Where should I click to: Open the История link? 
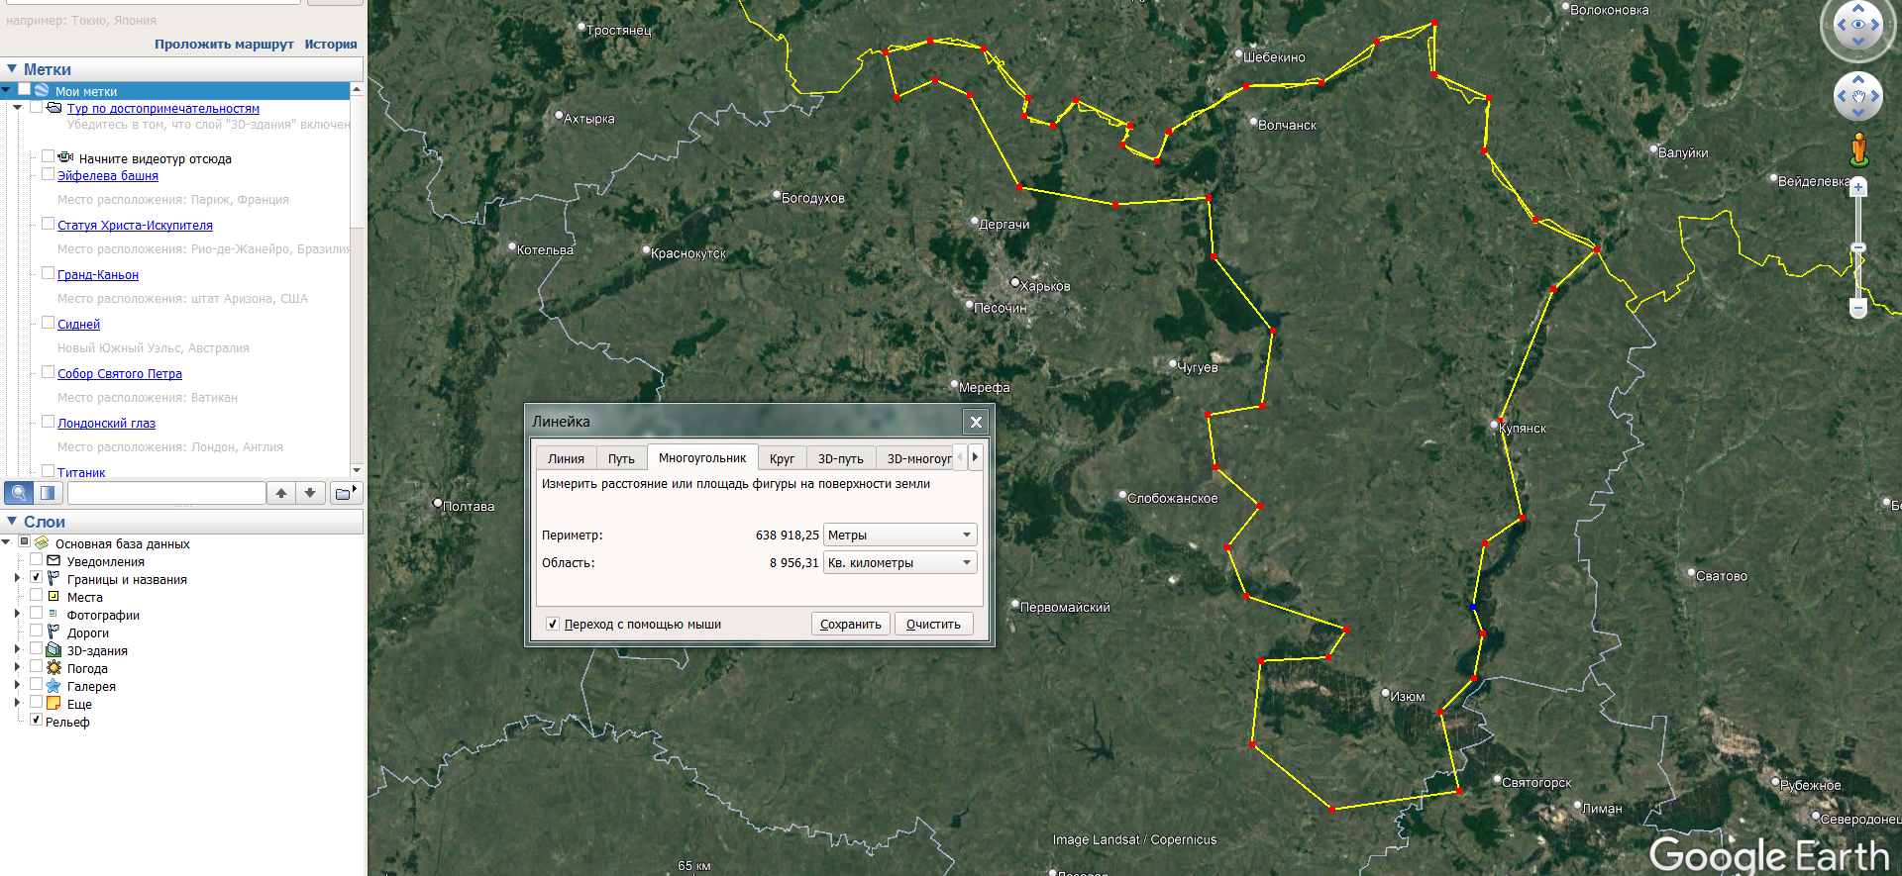(331, 45)
